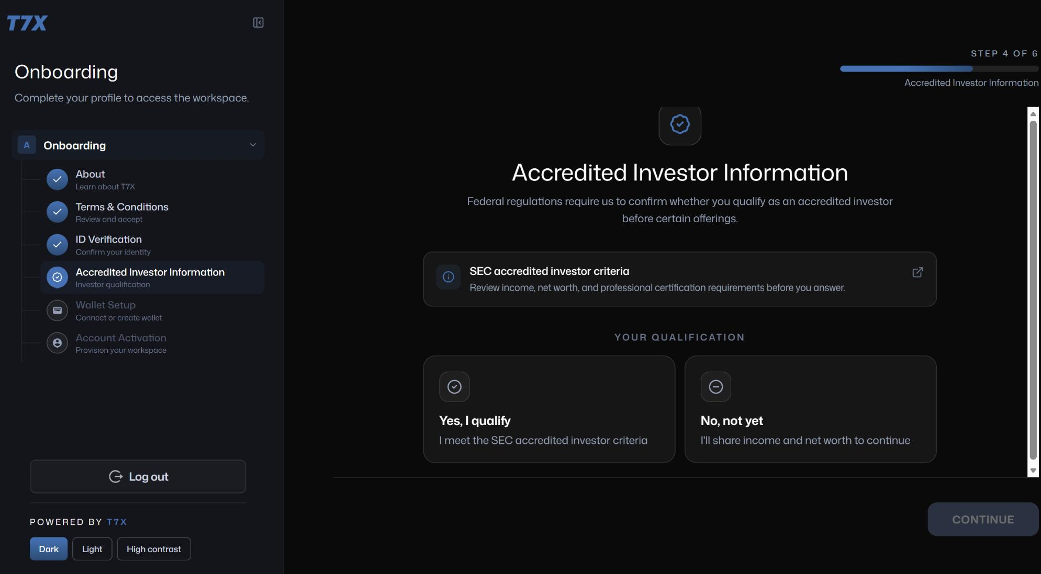Click the scrollbar down arrow in the main panel
Viewport: 1041px width, 574px height.
[1033, 470]
